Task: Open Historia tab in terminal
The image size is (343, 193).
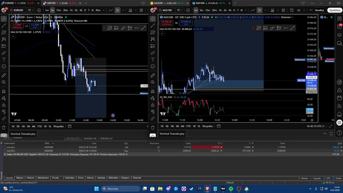Action: (30, 178)
